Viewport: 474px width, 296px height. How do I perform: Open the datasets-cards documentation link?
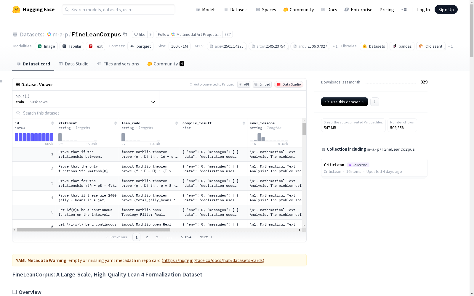(x=213, y=260)
